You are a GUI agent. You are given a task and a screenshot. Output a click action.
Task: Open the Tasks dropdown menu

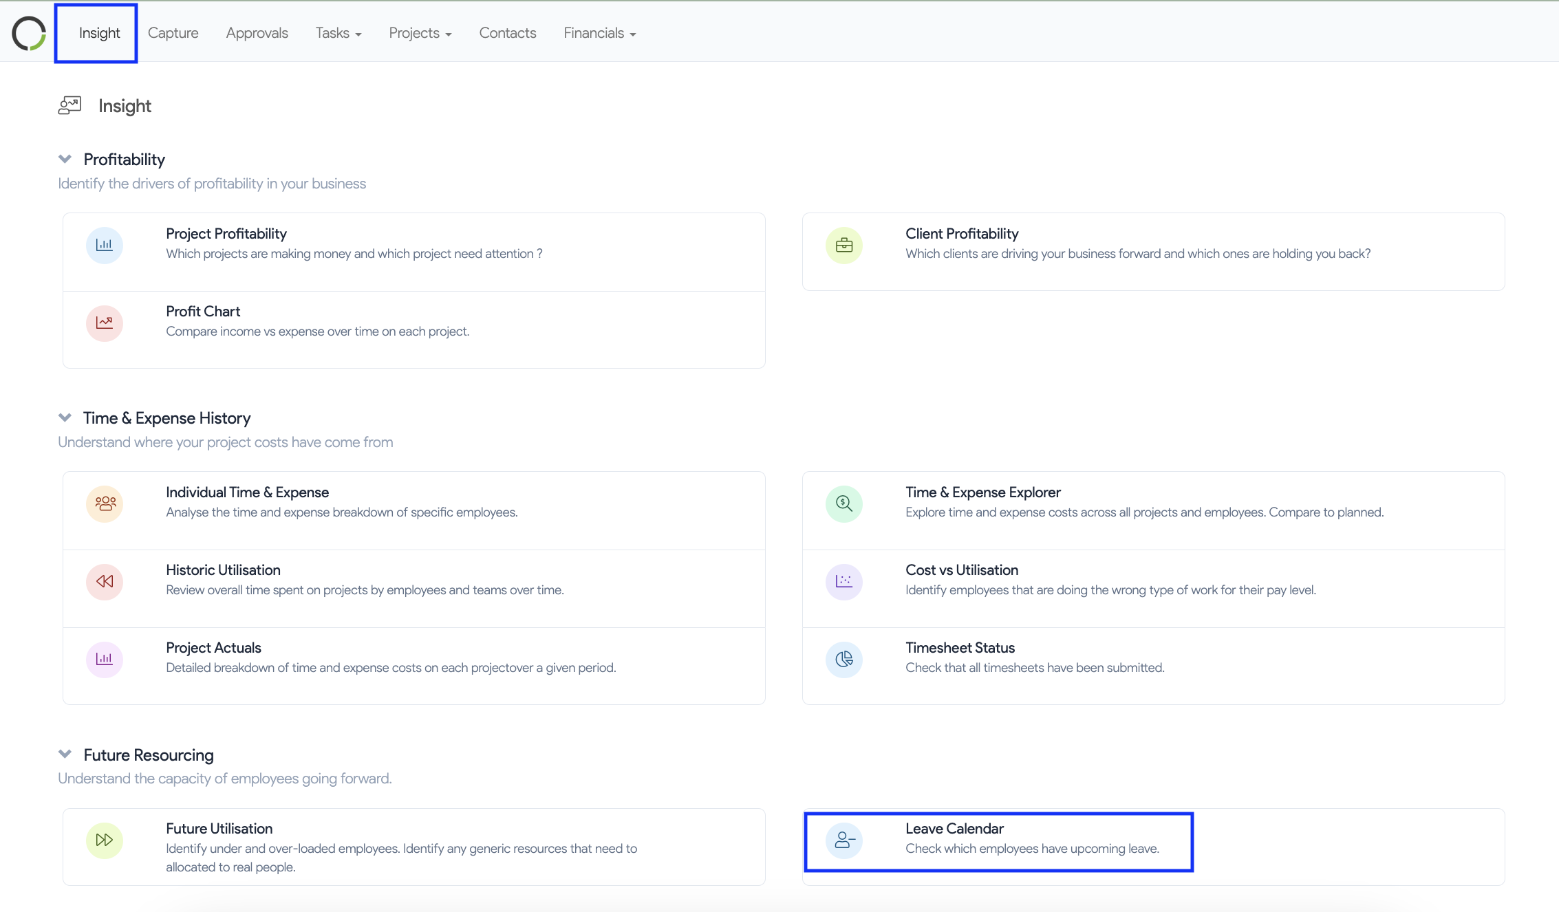pos(338,33)
